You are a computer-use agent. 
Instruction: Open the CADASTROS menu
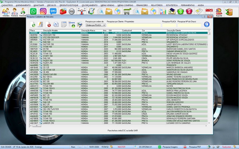pos(7,5)
